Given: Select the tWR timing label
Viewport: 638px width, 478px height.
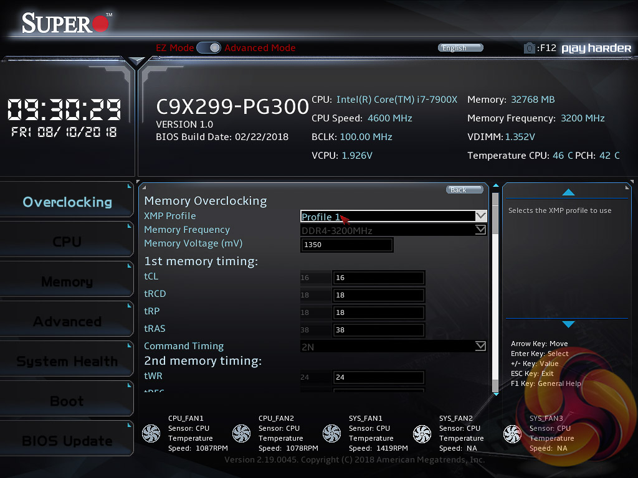Looking at the screenshot, I should [x=153, y=376].
